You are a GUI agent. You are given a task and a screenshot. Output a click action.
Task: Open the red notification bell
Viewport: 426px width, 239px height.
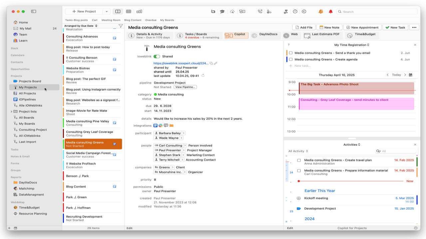coord(330,11)
